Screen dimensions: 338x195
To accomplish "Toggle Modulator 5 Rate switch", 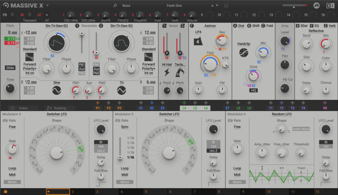I will pyautogui.click(x=118, y=121).
